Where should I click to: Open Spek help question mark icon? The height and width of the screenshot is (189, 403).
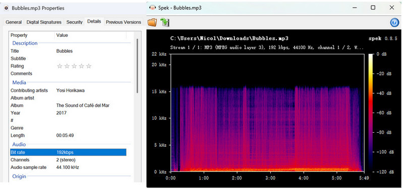[x=394, y=23]
